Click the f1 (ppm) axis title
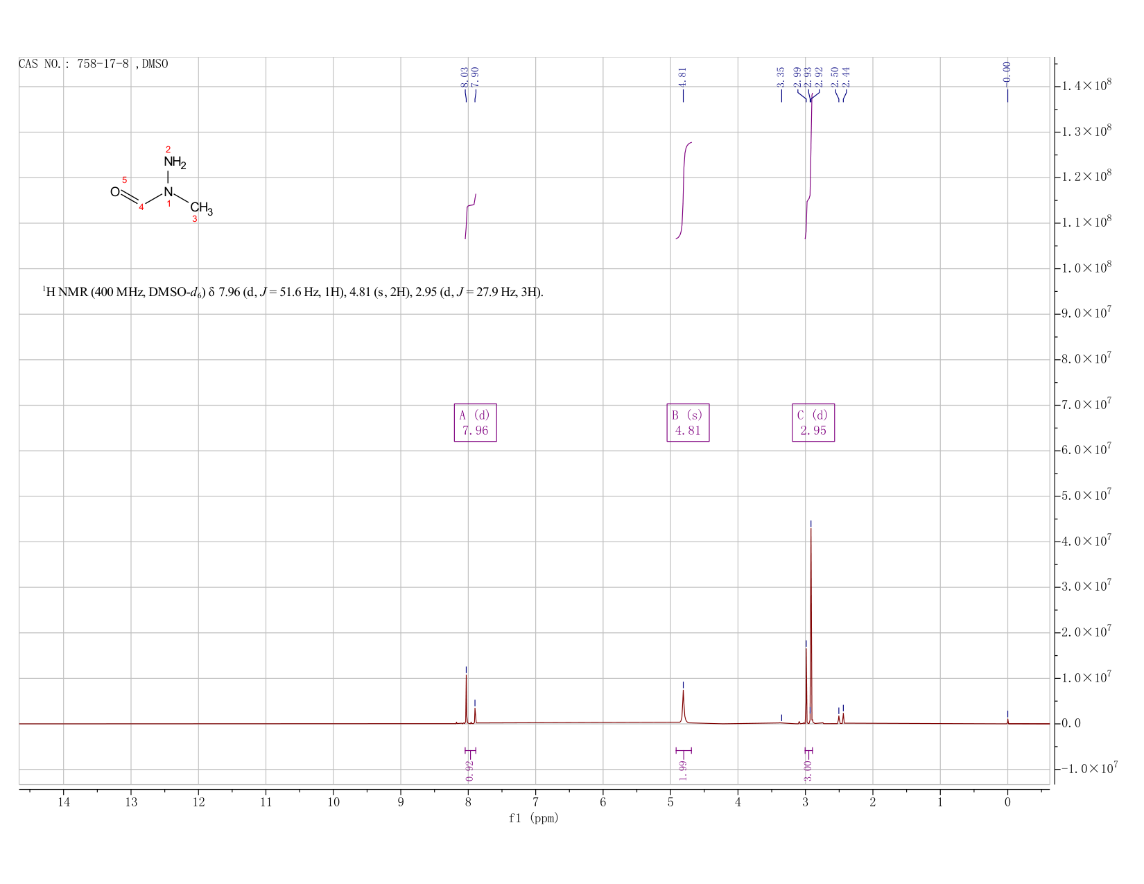 pos(534,818)
